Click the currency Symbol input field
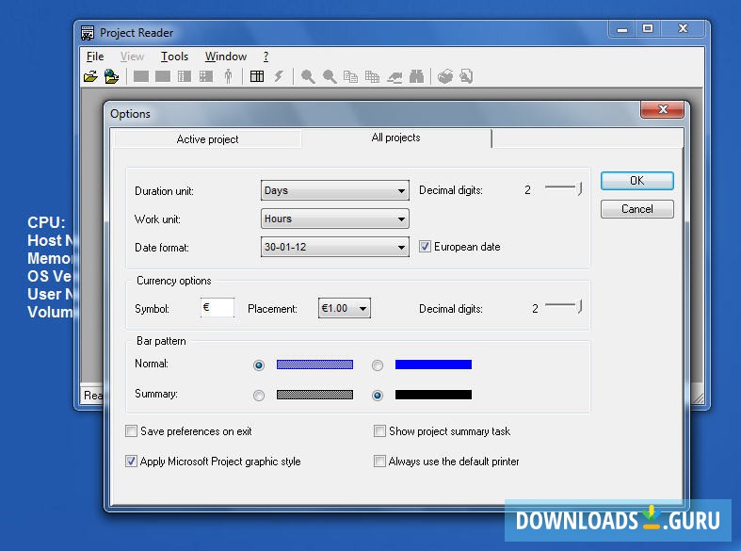The width and height of the screenshot is (741, 551). coord(217,308)
